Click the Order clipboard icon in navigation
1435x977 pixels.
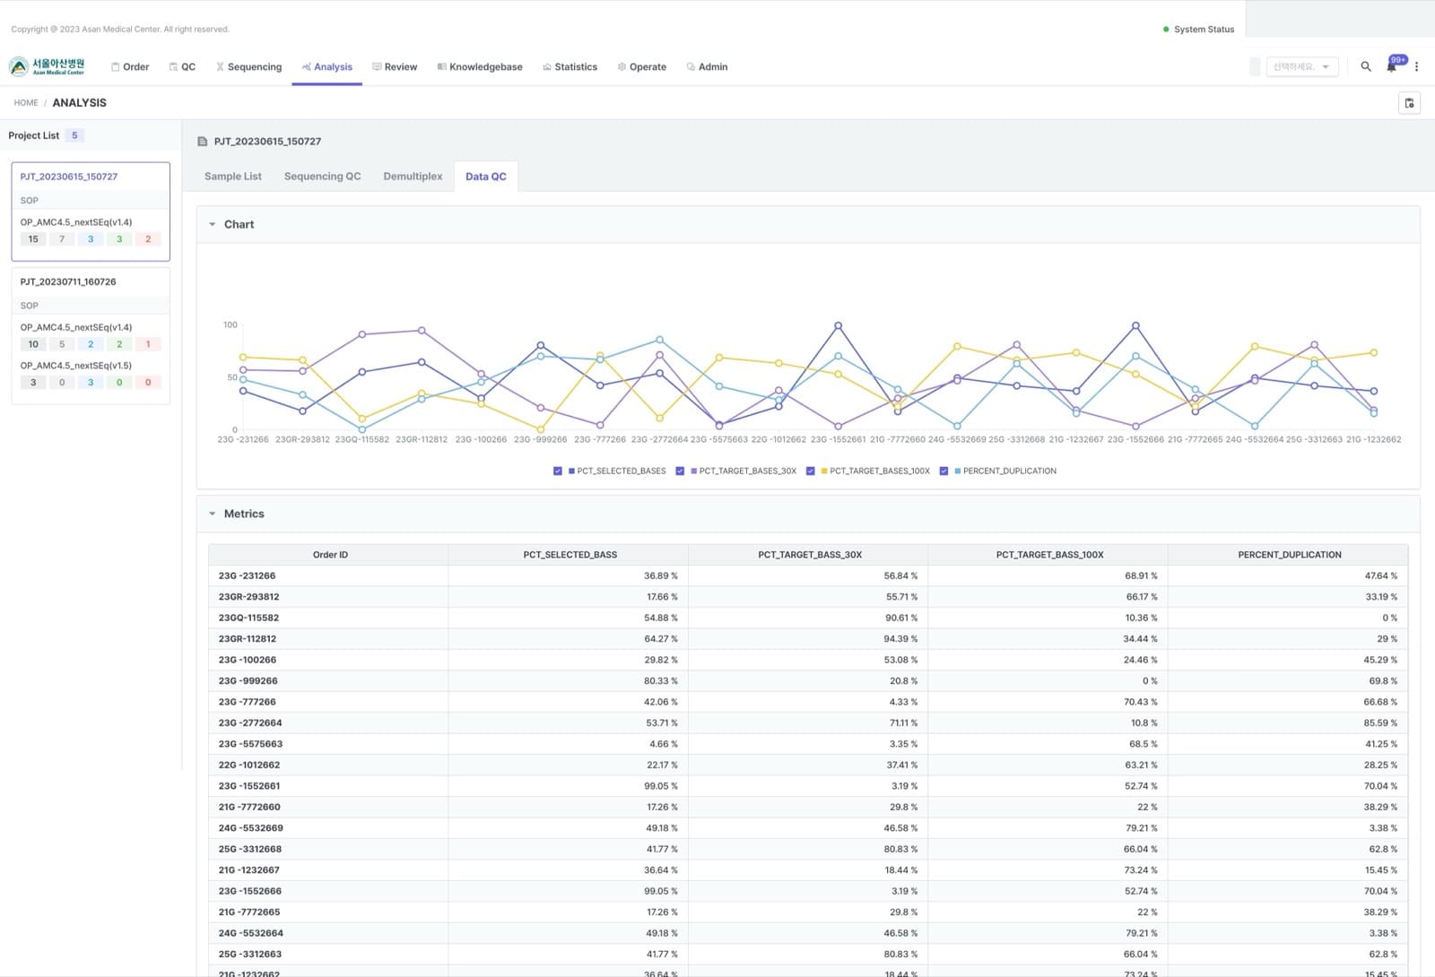click(116, 66)
